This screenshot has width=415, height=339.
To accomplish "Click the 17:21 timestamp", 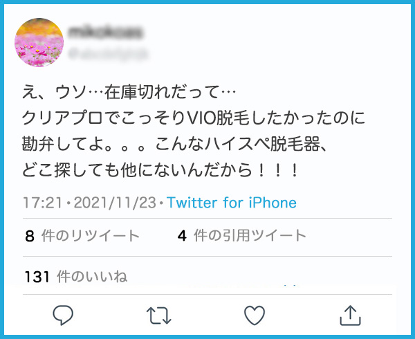I will (43, 203).
